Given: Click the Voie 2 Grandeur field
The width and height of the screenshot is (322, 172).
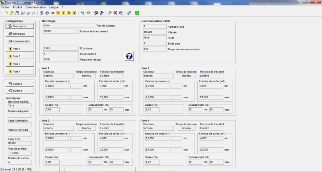Looking at the screenshot, I should tap(158, 76).
